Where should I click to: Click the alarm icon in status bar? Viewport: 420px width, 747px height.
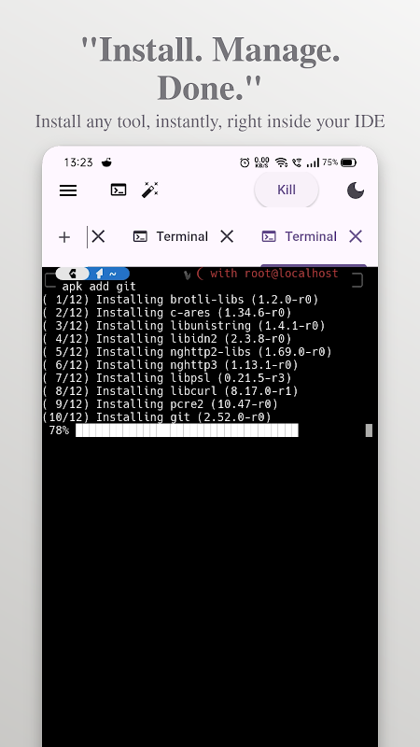245,162
